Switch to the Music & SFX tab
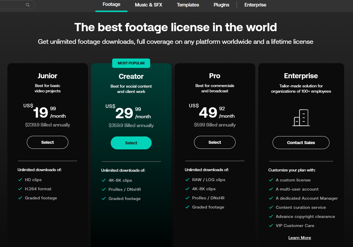The image size is (353, 247). pyautogui.click(x=148, y=5)
